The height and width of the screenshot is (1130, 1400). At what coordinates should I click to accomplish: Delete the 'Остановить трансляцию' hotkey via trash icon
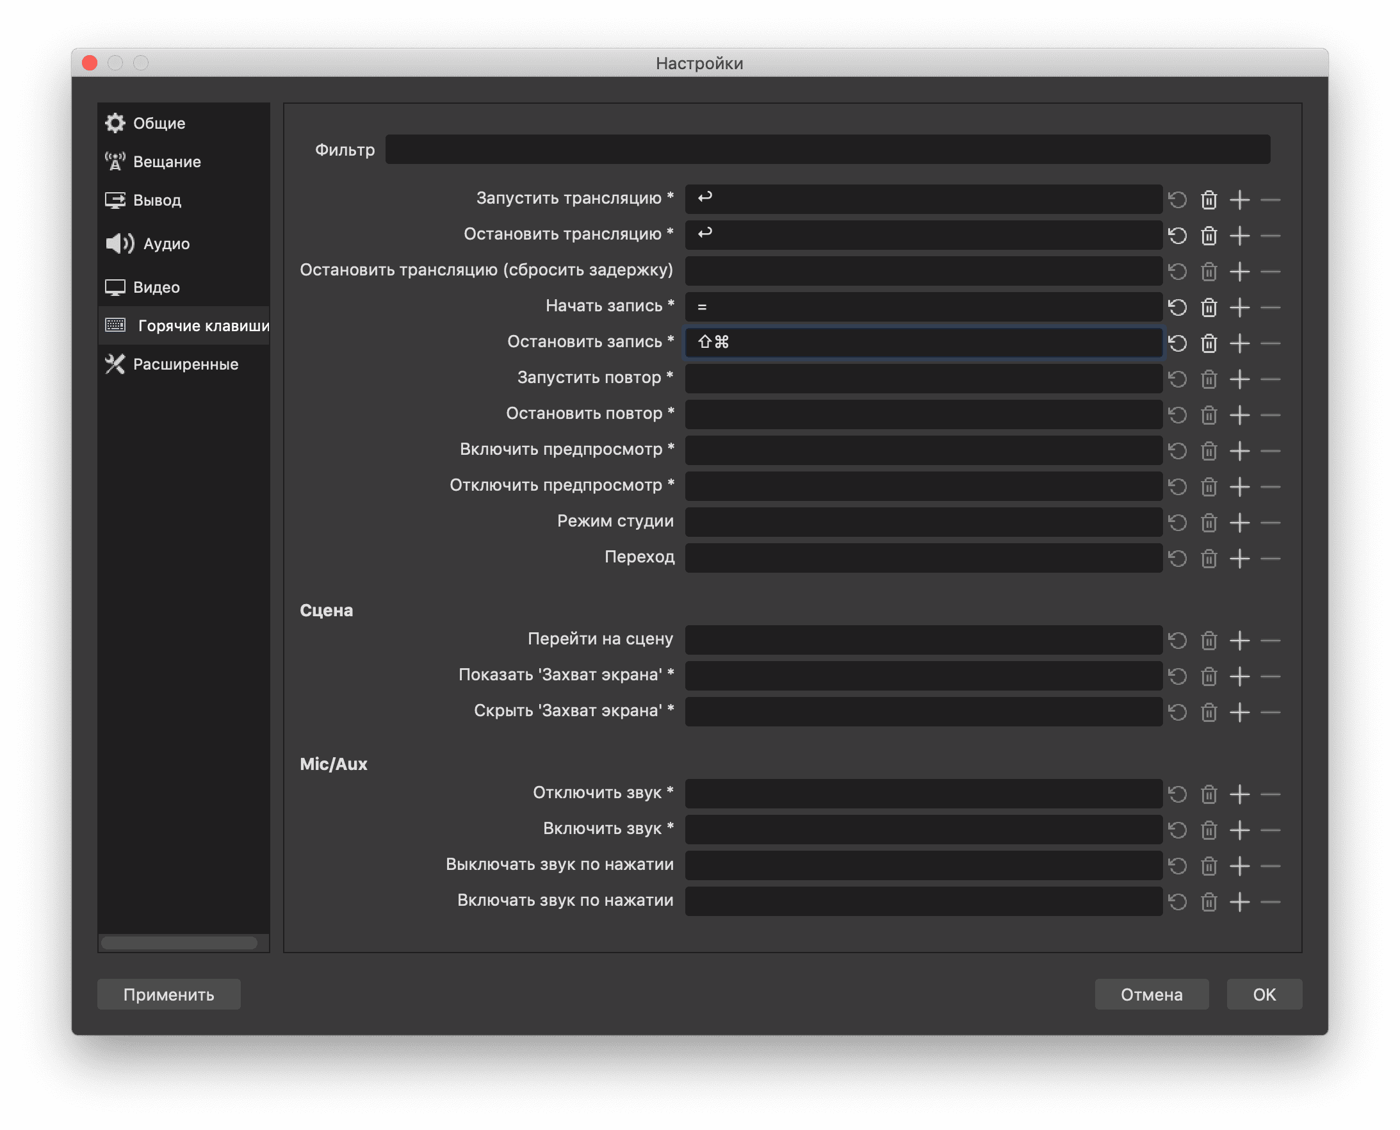[1209, 236]
